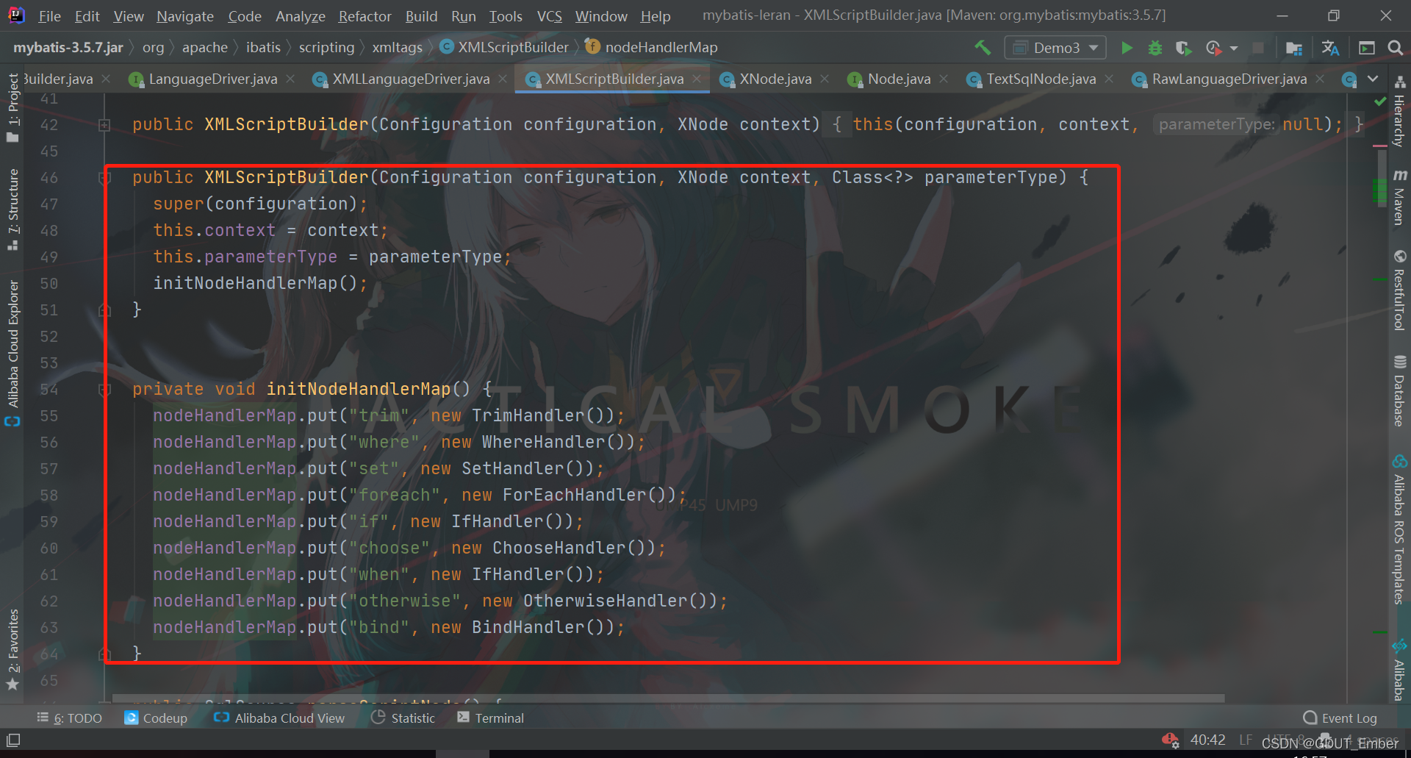Toggle the Structure tool window
The width and height of the screenshot is (1411, 758).
pyautogui.click(x=12, y=210)
